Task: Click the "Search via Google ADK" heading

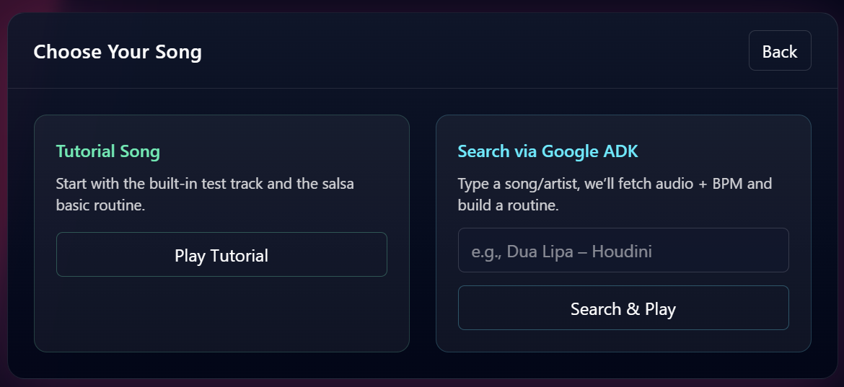Action: (548, 151)
